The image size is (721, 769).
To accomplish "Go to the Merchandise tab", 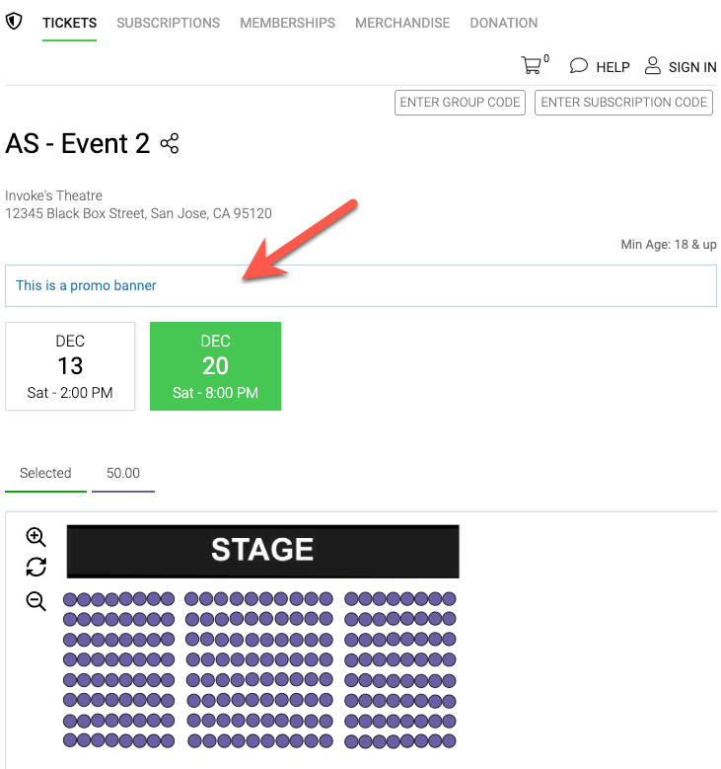I will pos(402,23).
